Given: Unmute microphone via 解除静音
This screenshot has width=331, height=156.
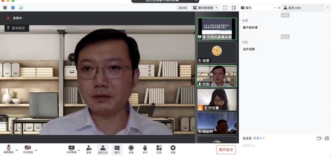Looking at the screenshot, I should (9, 149).
